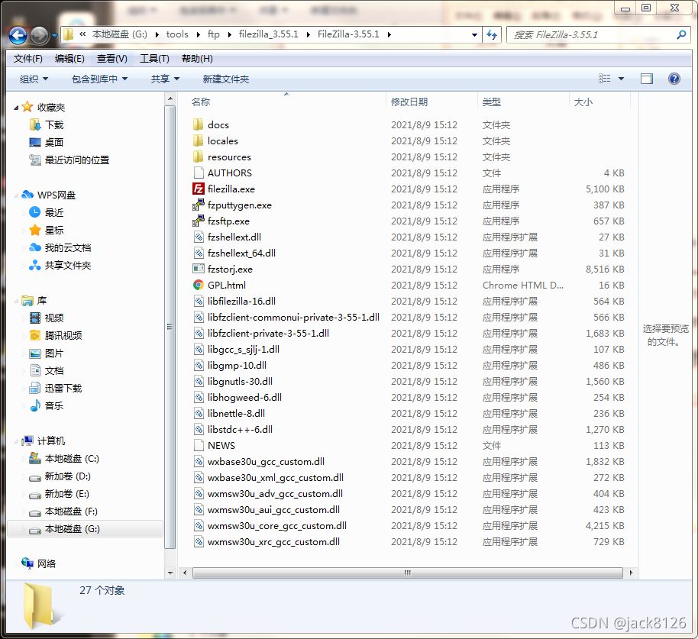Open the 帮助(H) menu
The image size is (698, 639).
tap(197, 59)
